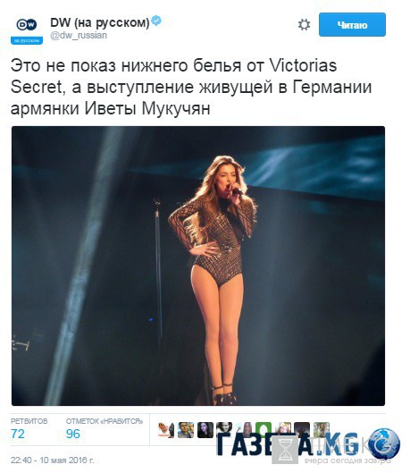Open the second liker avatar with glasses

coord(186,430)
